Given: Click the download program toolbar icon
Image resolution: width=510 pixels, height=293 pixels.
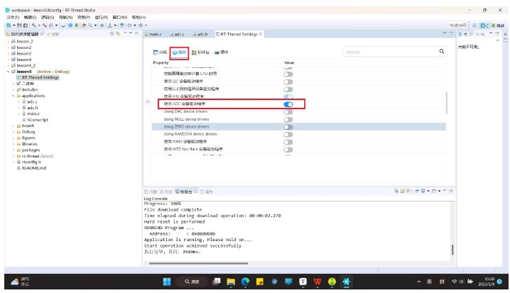Looking at the screenshot, I should (x=109, y=26).
